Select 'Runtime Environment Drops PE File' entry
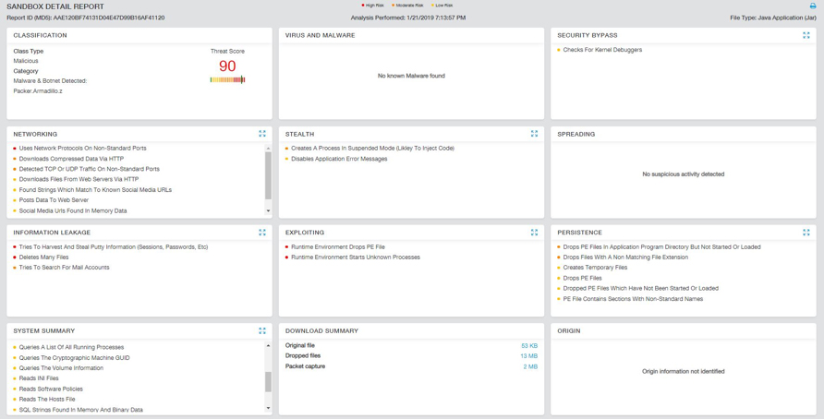 point(337,247)
